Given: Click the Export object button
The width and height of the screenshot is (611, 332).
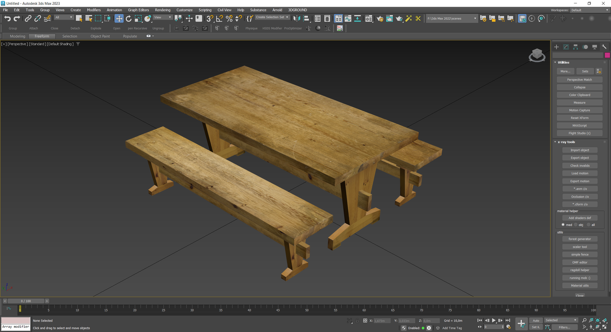Looking at the screenshot, I should 579,158.
